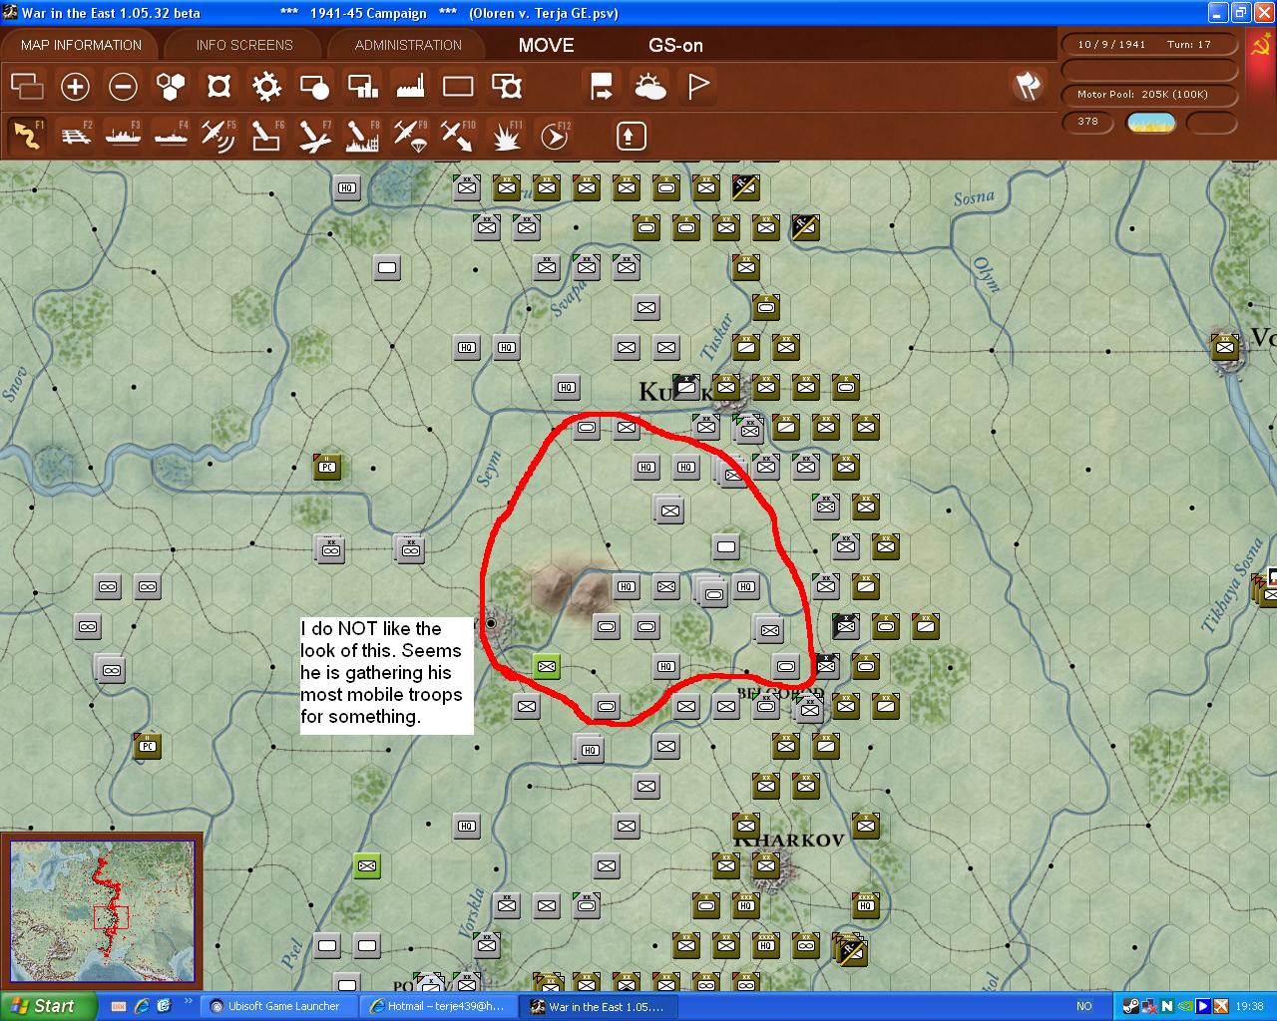
Task: Click the MOVE mode label
Action: pyautogui.click(x=547, y=45)
